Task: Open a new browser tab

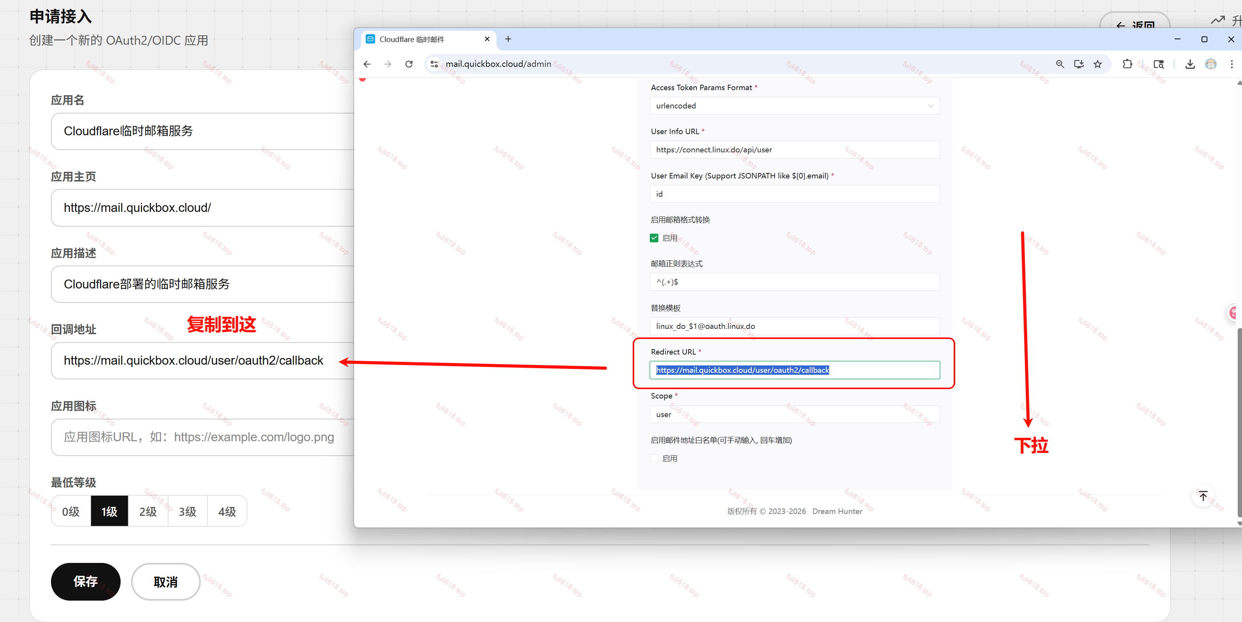Action: [508, 39]
